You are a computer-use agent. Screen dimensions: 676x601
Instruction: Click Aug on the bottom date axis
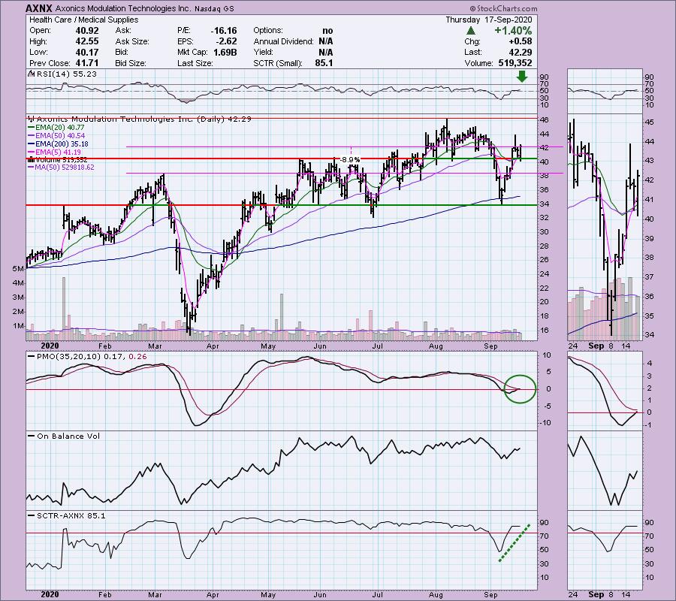[x=436, y=594]
